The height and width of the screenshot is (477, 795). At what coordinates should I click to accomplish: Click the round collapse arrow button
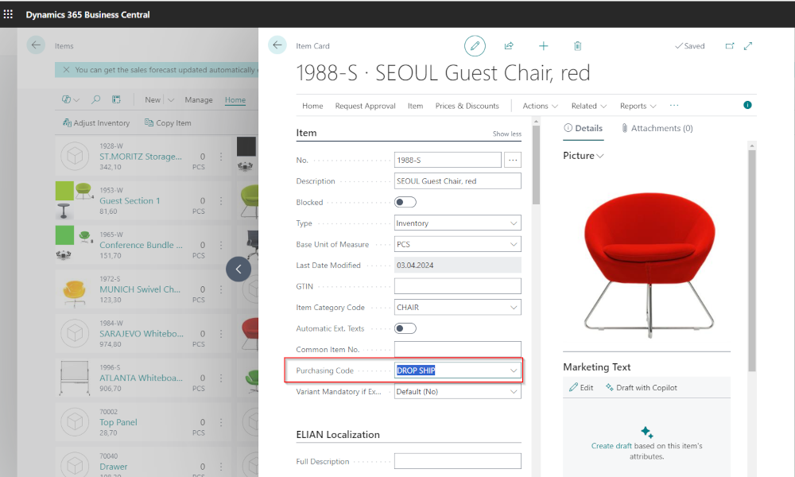pyautogui.click(x=238, y=270)
